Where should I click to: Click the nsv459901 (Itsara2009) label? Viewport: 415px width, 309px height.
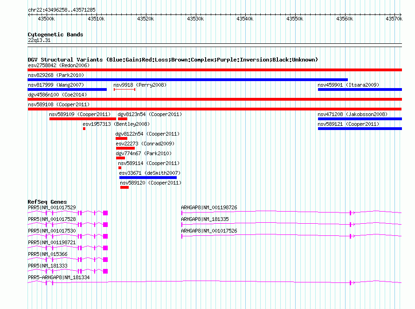[x=348, y=85]
